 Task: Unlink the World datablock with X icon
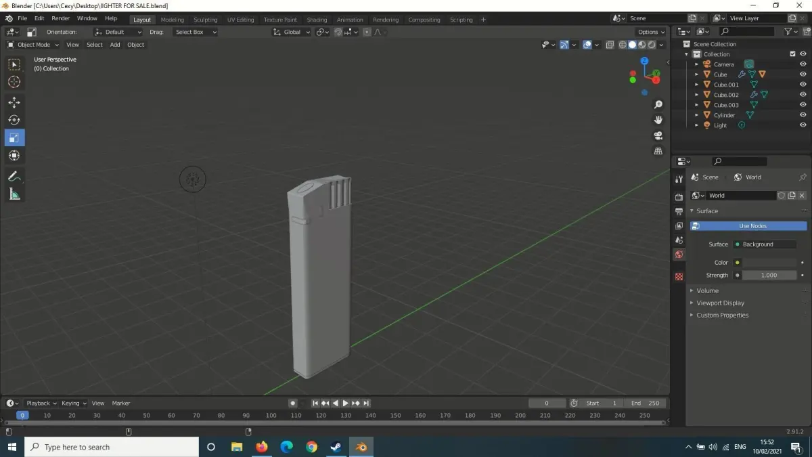(x=802, y=196)
